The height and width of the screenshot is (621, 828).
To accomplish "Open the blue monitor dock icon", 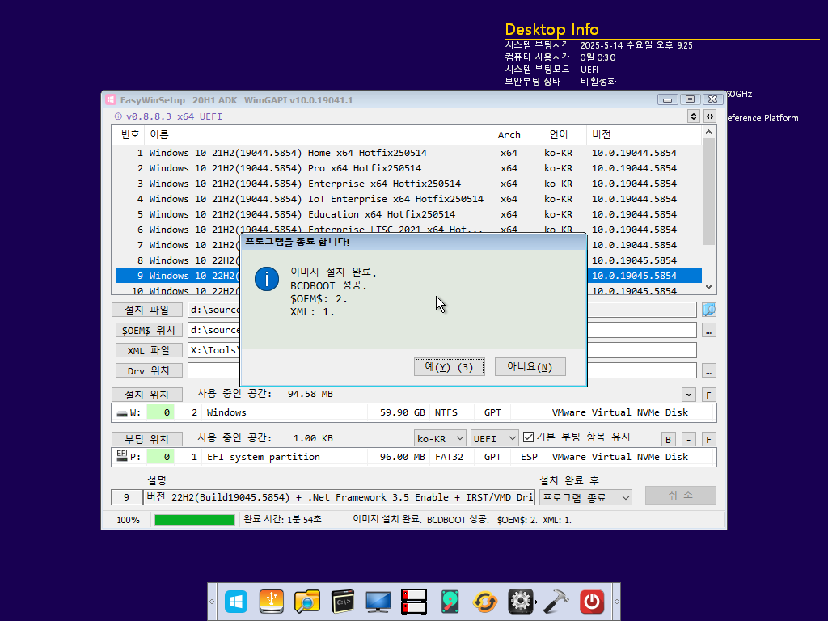I will (378, 602).
